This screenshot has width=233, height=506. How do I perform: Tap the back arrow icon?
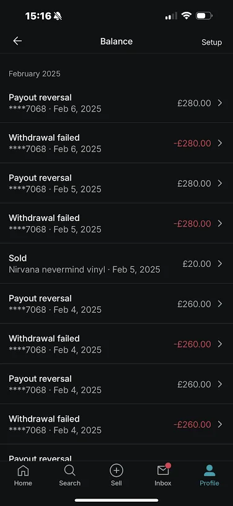click(17, 41)
